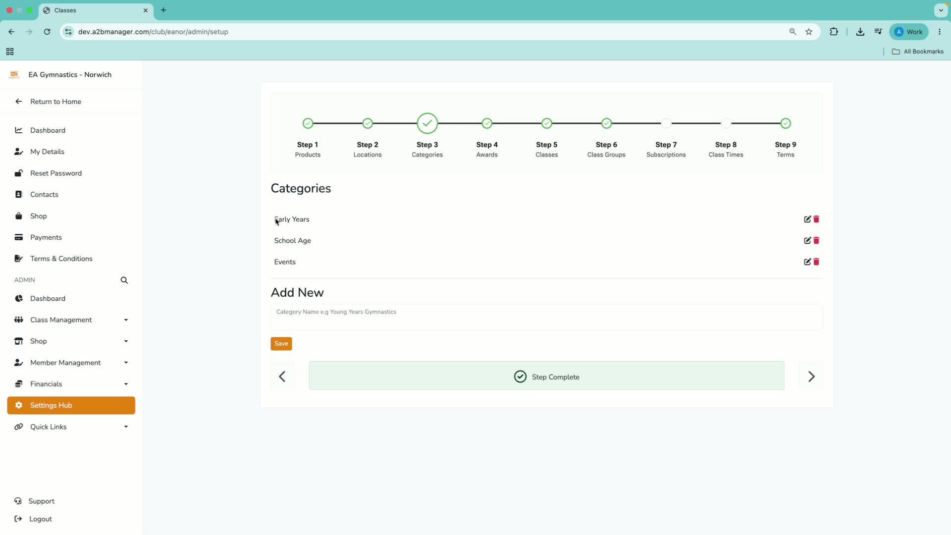Edit the Early Years category
The height and width of the screenshot is (535, 951).
click(807, 219)
